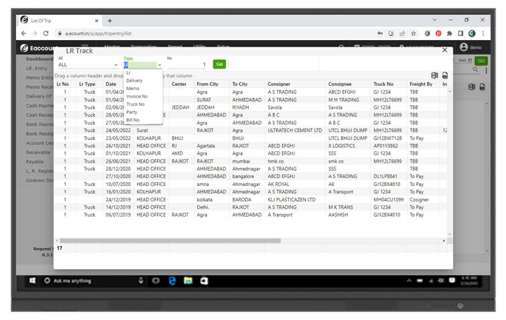506x320 pixels.
Task: Click the browser address bar
Action: (x=213, y=33)
